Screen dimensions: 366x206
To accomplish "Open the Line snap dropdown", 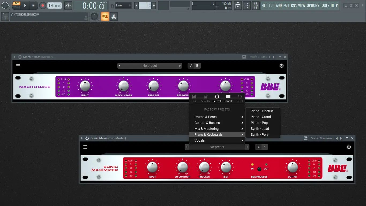I will pyautogui.click(x=123, y=5).
